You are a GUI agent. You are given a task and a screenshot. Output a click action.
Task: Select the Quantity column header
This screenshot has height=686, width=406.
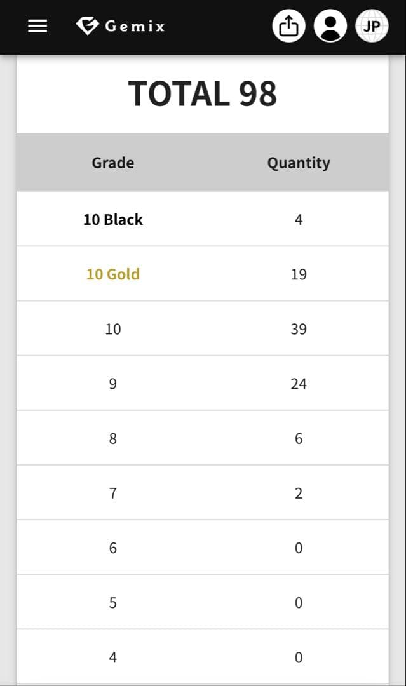coord(298,163)
